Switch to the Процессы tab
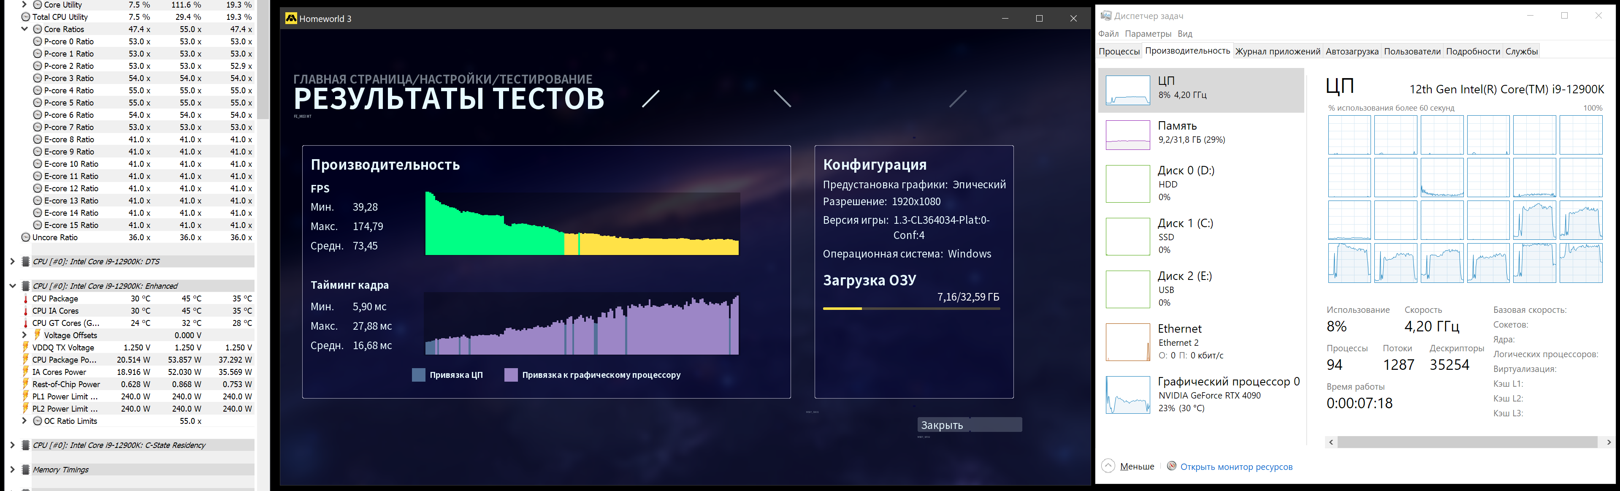The height and width of the screenshot is (491, 1620). tap(1119, 52)
